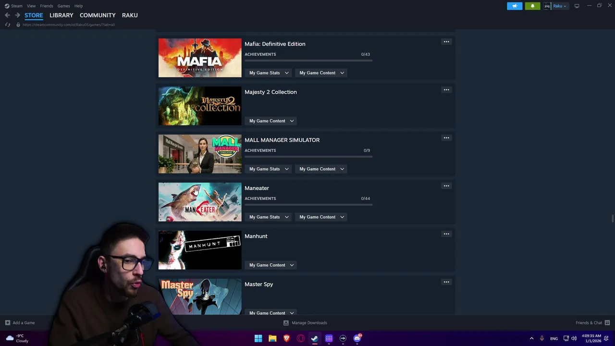615x346 pixels.
Task: Open Manage Downloads icon
Action: point(286,323)
